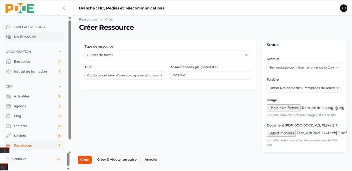Open Agenda in sidebar
352x171 pixels.
34,106
